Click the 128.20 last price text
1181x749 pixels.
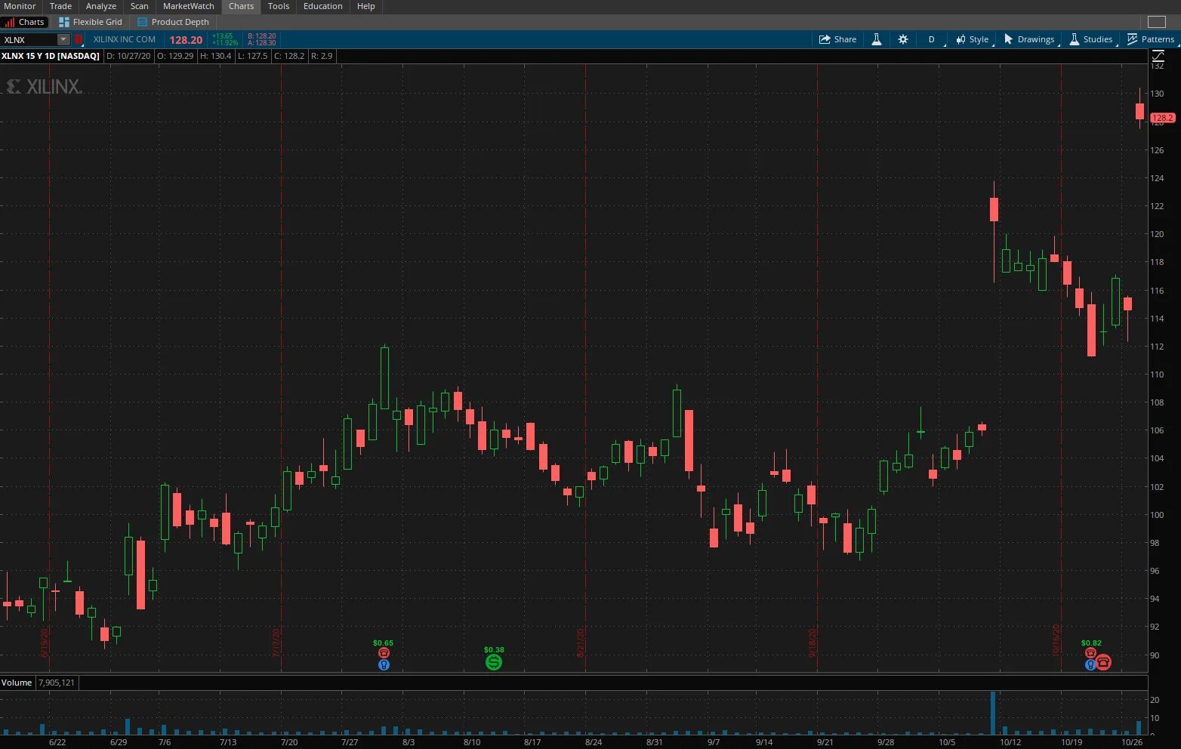click(x=186, y=40)
